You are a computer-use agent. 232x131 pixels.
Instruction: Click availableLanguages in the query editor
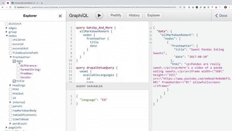click(x=99, y=75)
